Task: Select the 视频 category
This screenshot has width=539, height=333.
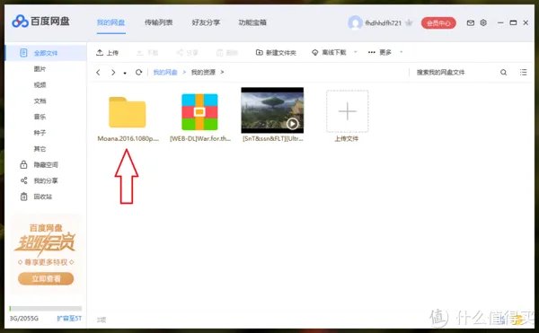Action: point(40,84)
